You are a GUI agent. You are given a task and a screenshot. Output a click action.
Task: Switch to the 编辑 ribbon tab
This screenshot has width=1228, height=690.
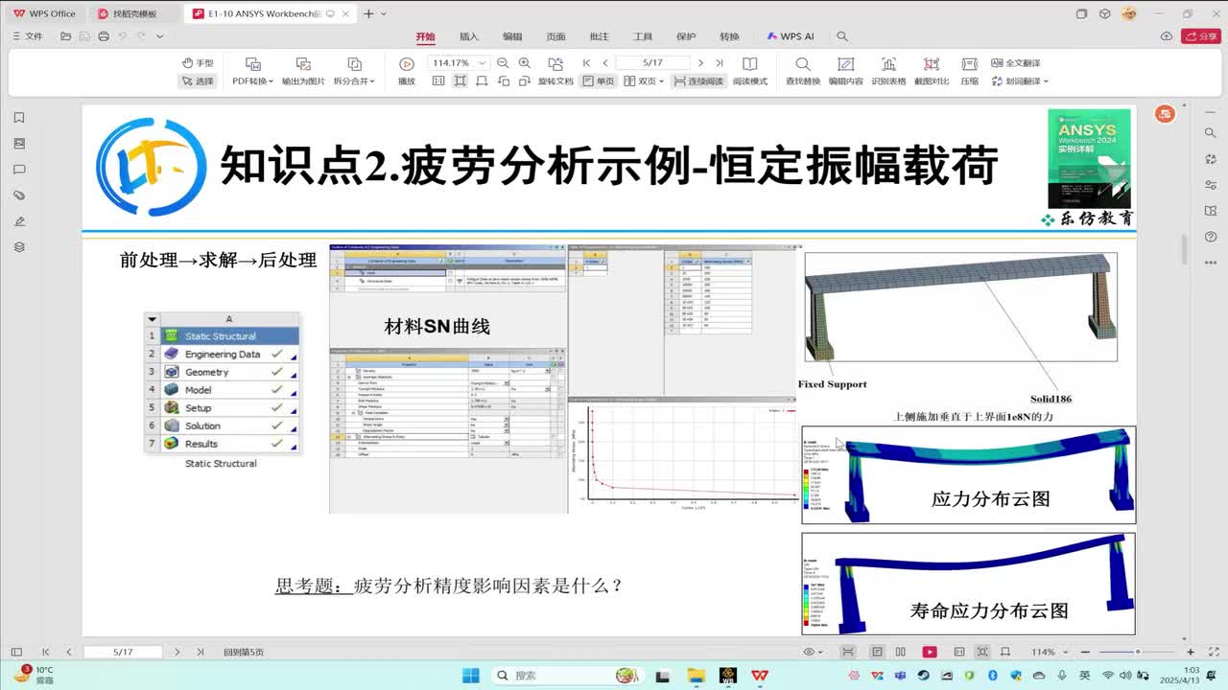(512, 36)
